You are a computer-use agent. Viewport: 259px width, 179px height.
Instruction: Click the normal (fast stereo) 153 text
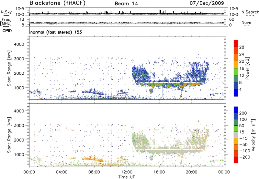click(x=56, y=32)
